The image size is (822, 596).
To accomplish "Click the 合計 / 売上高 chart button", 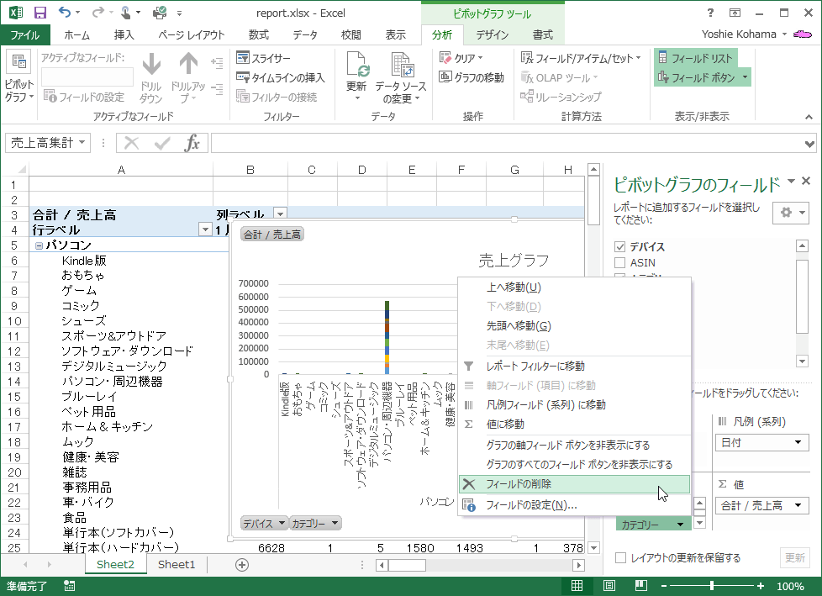I will (272, 235).
